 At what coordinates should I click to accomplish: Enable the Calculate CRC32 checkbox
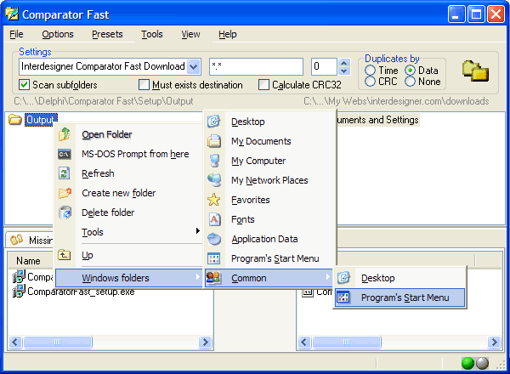pos(264,85)
